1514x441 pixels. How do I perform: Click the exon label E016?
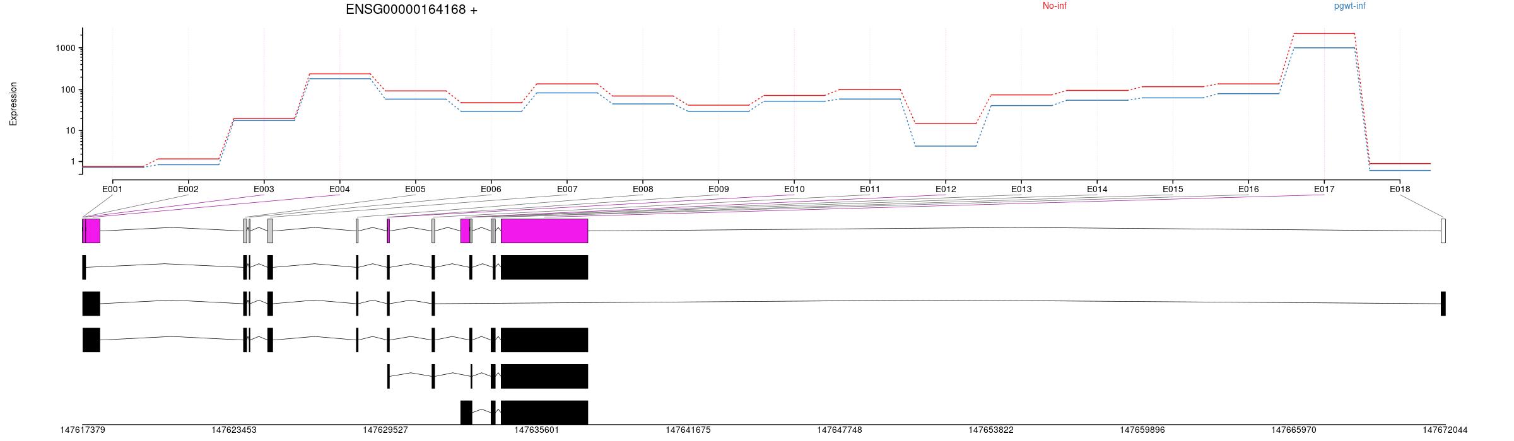(1248, 189)
